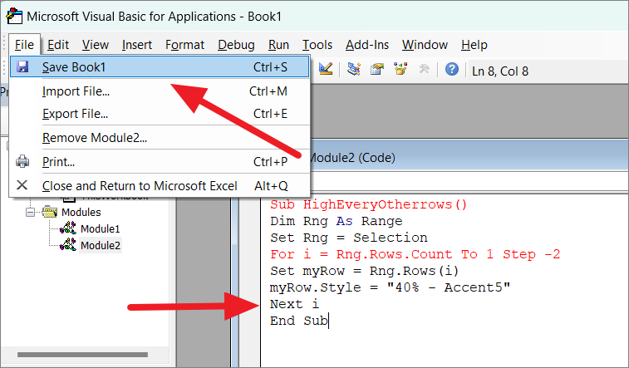Click the Modules folder label
Screen dimensions: 629x368
click(x=81, y=212)
